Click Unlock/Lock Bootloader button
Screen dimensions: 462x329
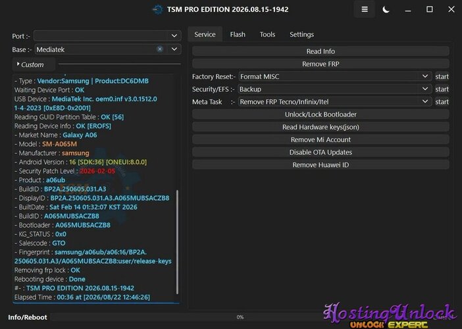(x=321, y=114)
